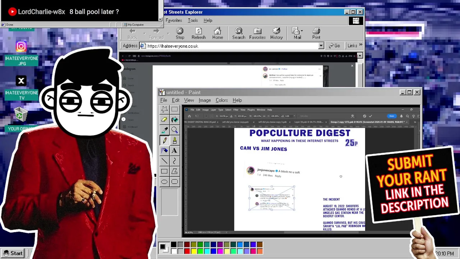Select the Pick Color eyedropper tool
The width and height of the screenshot is (460, 259).
click(164, 130)
